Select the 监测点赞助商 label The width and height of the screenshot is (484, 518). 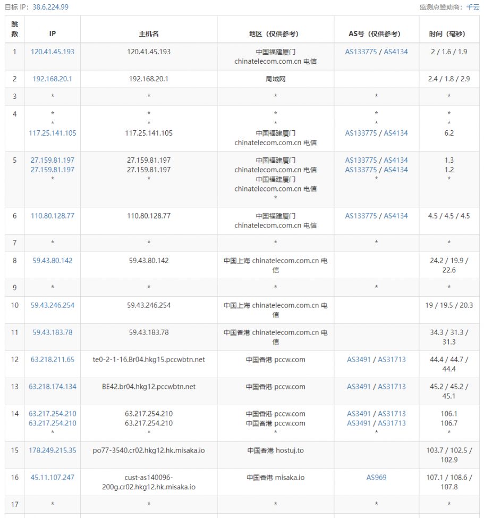click(441, 7)
